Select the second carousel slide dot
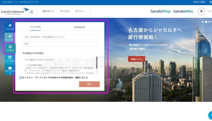 (x=206, y=22)
